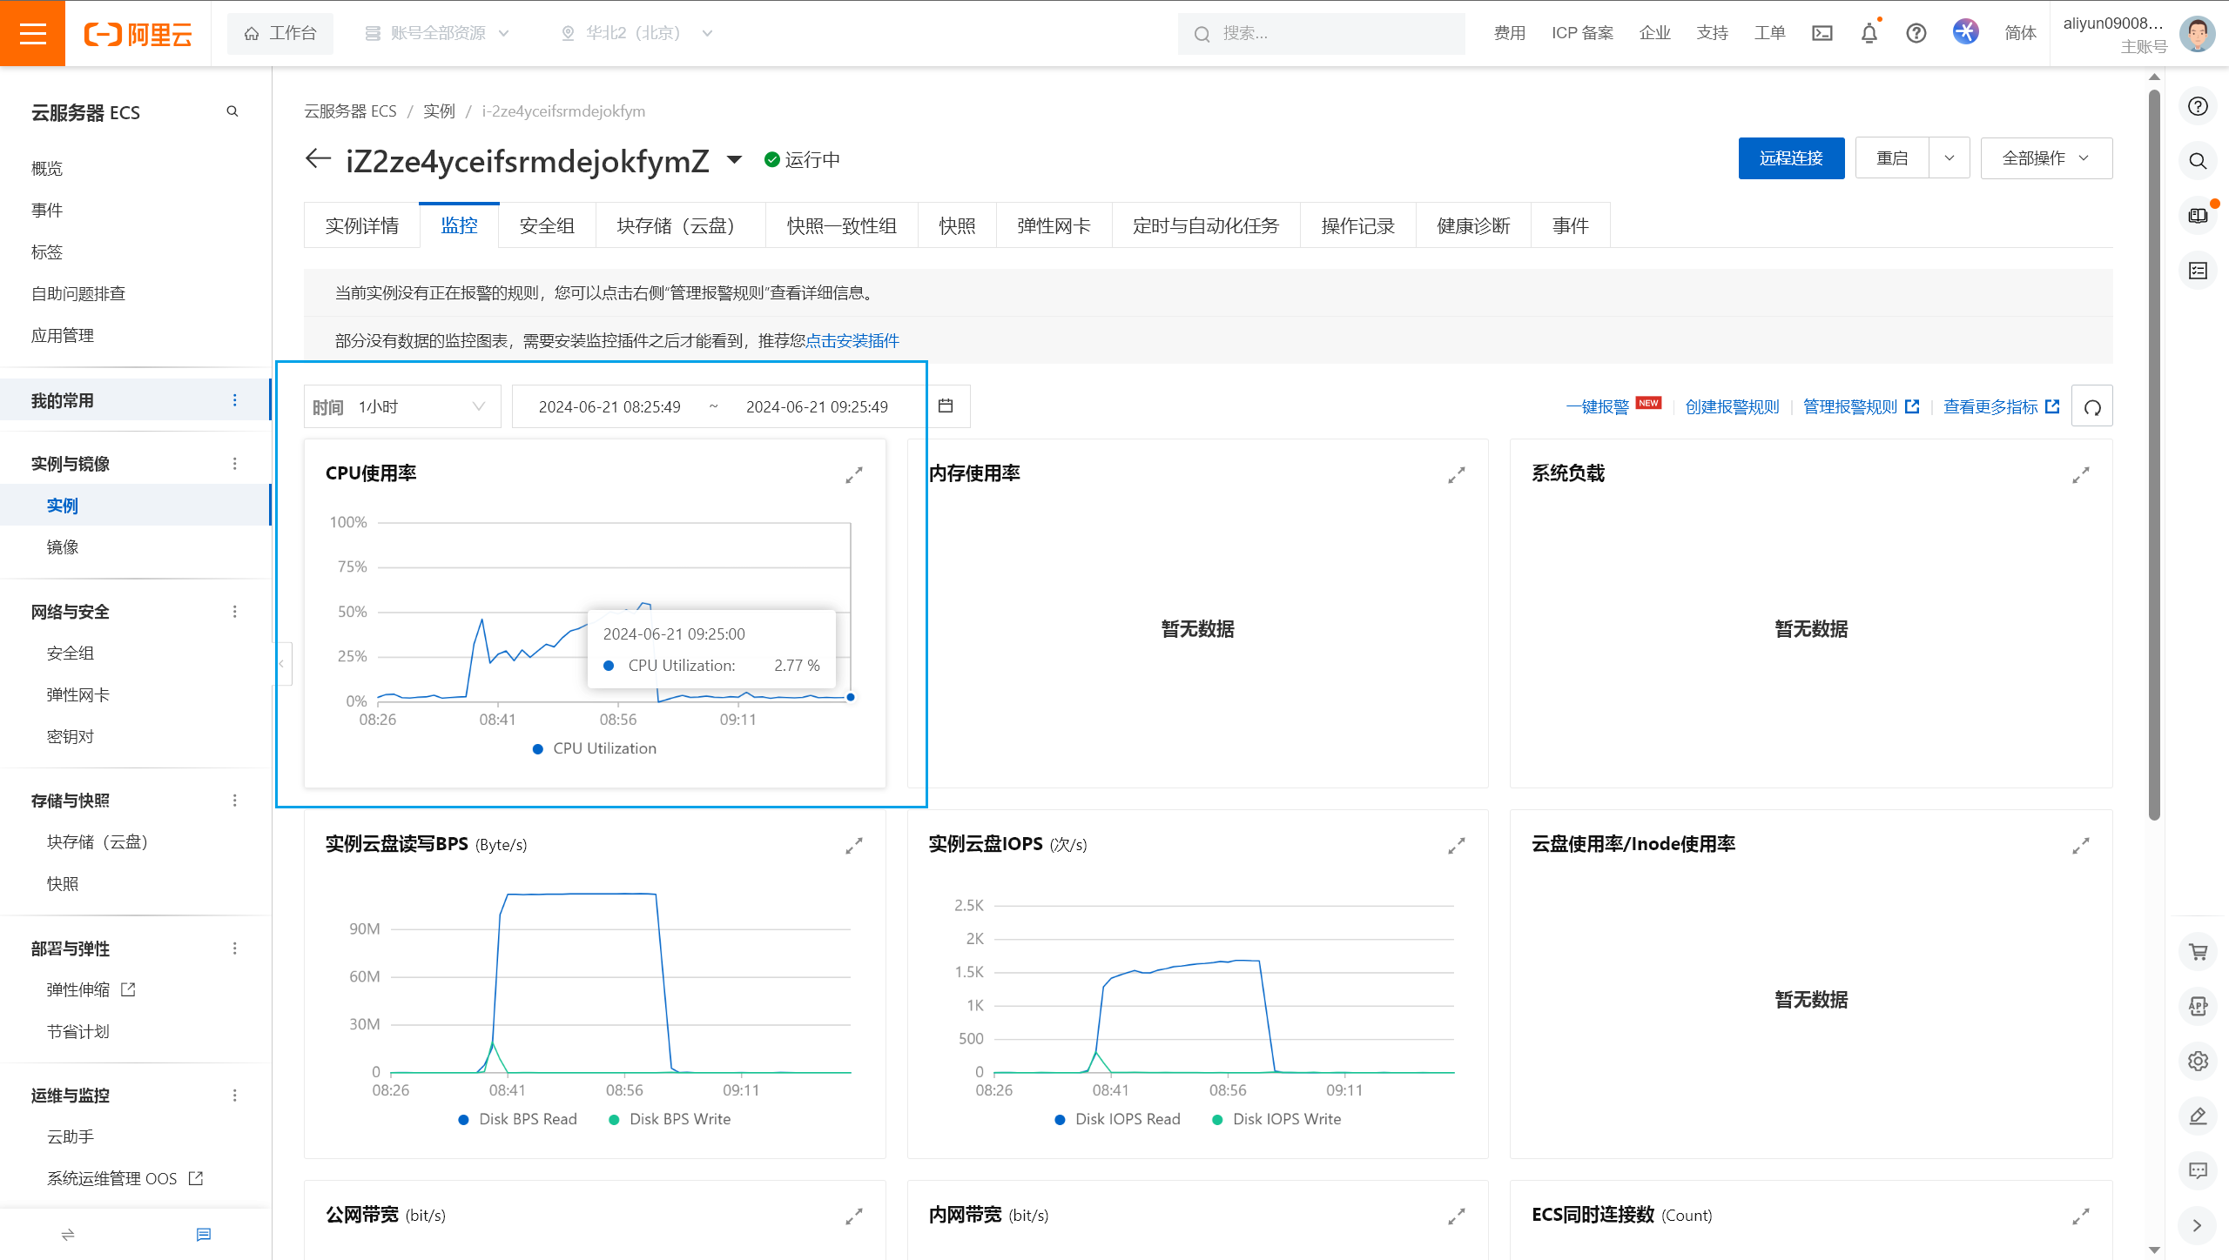Screen dimensions: 2229x1260
Task: Open the right-side settings gear icon
Action: (x=2199, y=1062)
